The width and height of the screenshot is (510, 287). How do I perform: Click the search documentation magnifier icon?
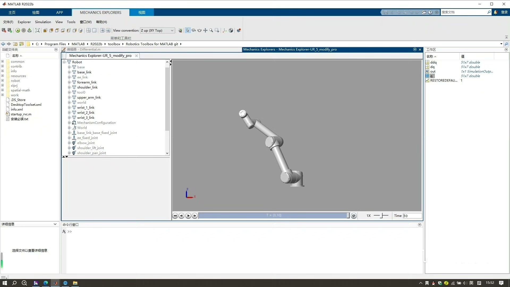pos(489,12)
